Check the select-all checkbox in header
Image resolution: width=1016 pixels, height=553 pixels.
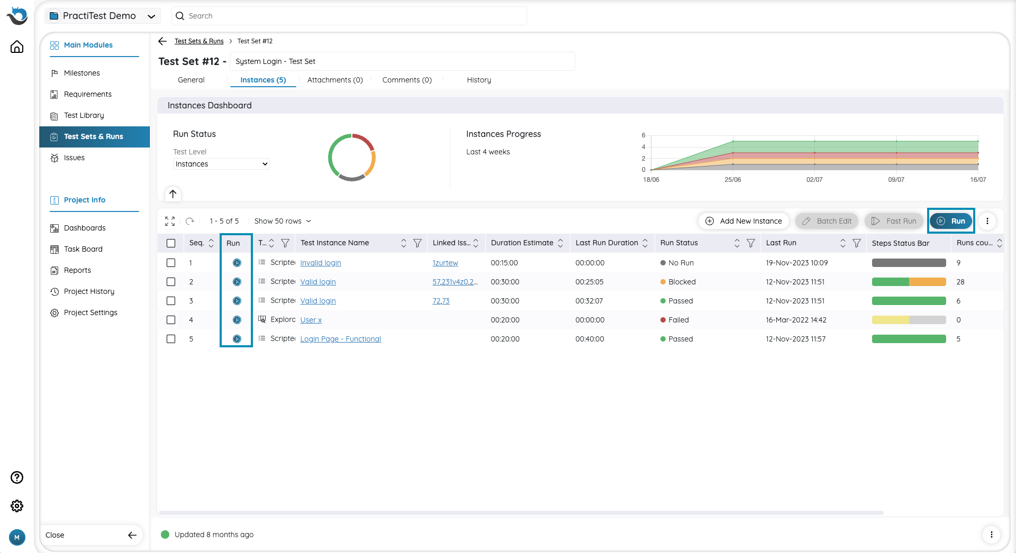pyautogui.click(x=171, y=243)
